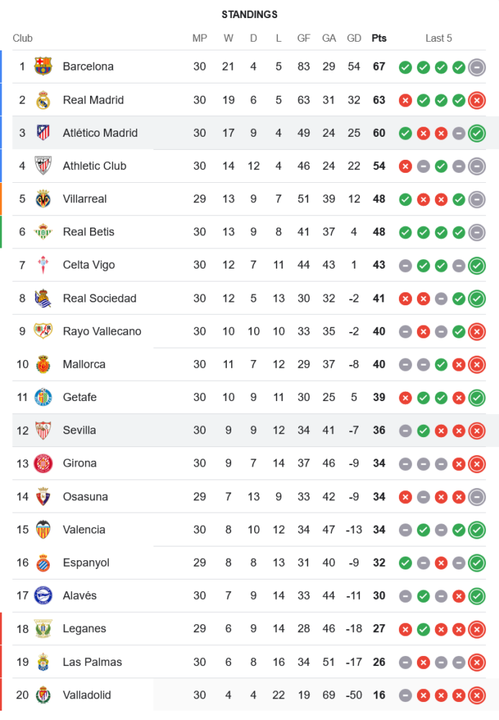Click the Last 5 column header
Viewport: 499px width, 720px height.
coord(439,38)
